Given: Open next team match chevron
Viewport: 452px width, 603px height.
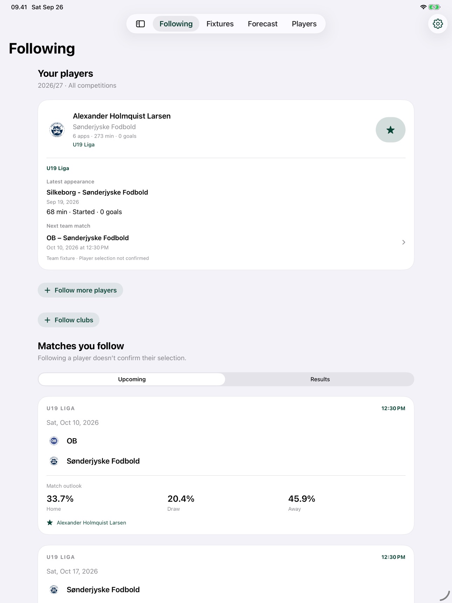Looking at the screenshot, I should (x=404, y=242).
